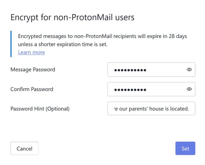Screen dimensions: 205x165
Task: Focus the Message Password input field
Action: 151,70
